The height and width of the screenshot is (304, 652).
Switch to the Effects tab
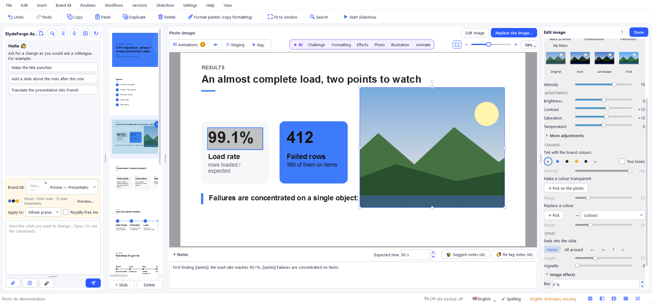[363, 45]
